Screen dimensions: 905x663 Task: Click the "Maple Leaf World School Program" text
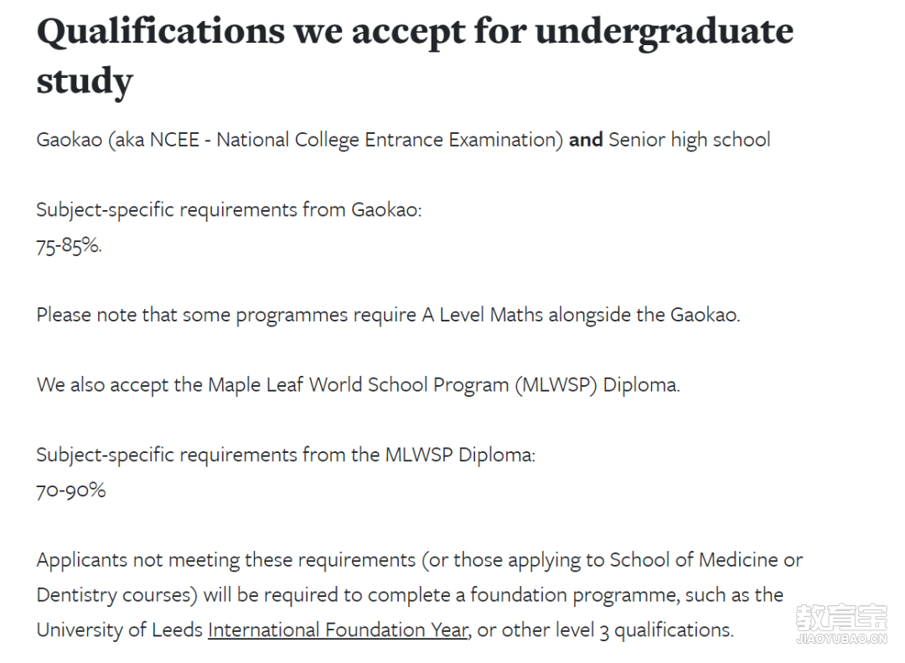click(359, 385)
